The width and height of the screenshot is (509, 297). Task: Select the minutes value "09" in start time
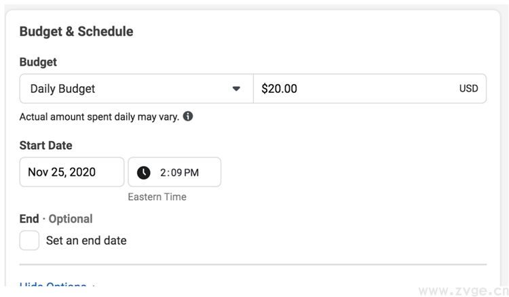[175, 172]
